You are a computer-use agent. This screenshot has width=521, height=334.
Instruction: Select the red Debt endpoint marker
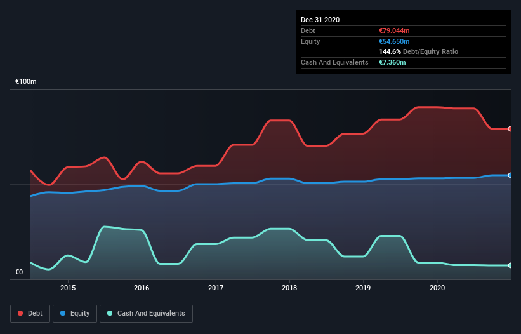(510, 129)
